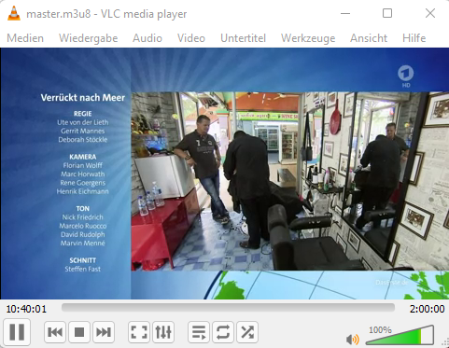This screenshot has width=449, height=348.
Task: Pause playback with the pause button
Action: [17, 331]
